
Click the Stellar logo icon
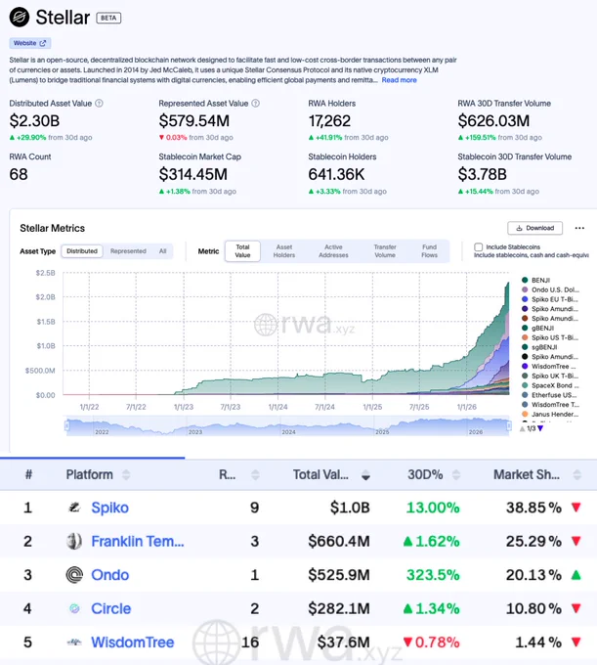pos(20,18)
